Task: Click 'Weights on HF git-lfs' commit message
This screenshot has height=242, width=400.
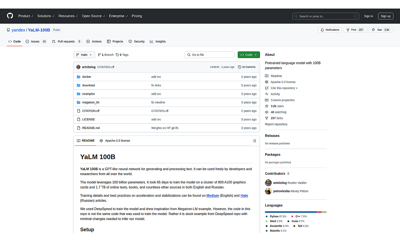Action: click(165, 128)
